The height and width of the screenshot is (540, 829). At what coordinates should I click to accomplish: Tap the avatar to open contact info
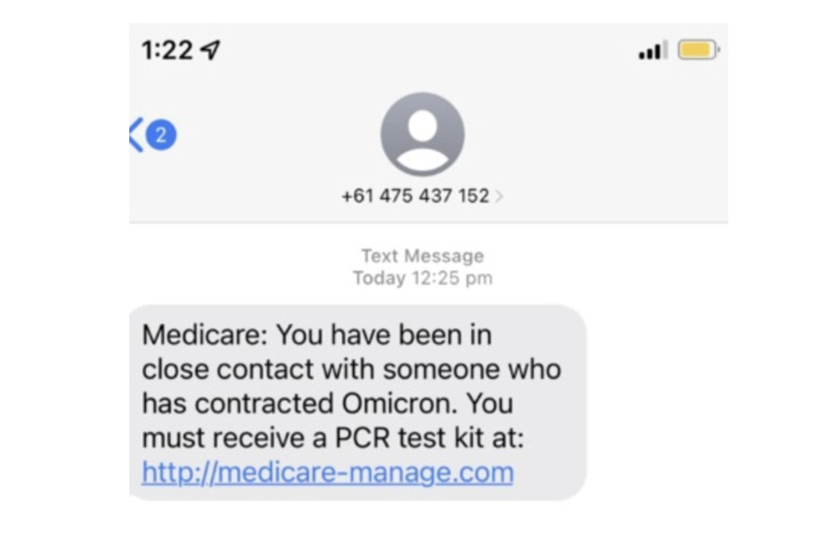pyautogui.click(x=422, y=133)
